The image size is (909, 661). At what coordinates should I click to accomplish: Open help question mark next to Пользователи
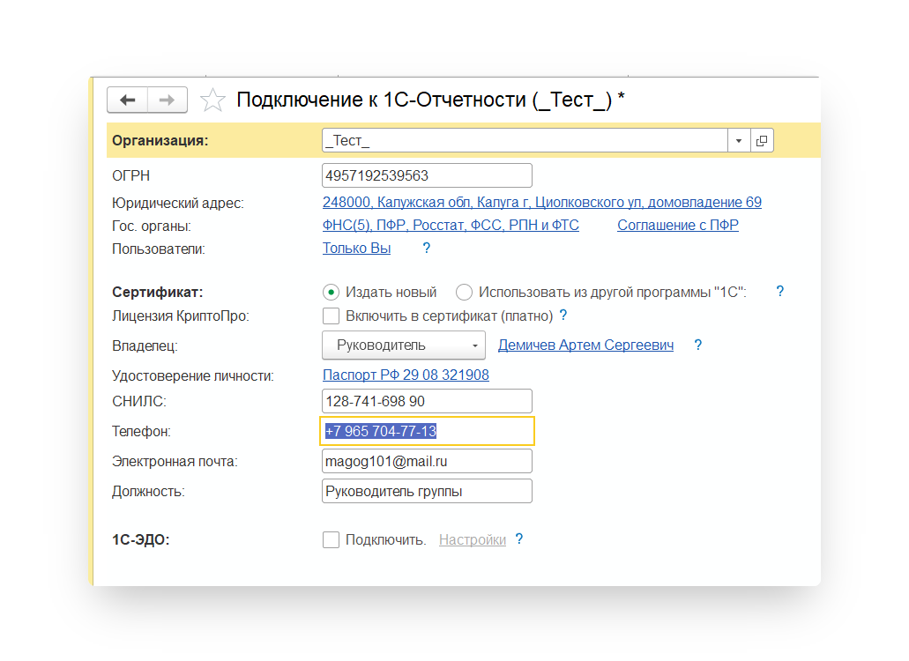(427, 248)
